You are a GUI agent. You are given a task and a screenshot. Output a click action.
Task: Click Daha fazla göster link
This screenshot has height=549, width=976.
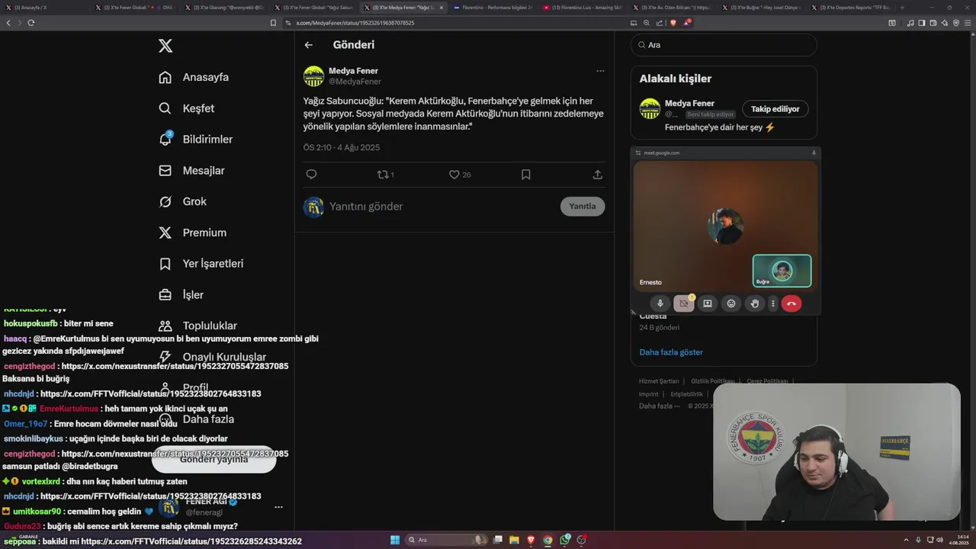click(x=671, y=352)
